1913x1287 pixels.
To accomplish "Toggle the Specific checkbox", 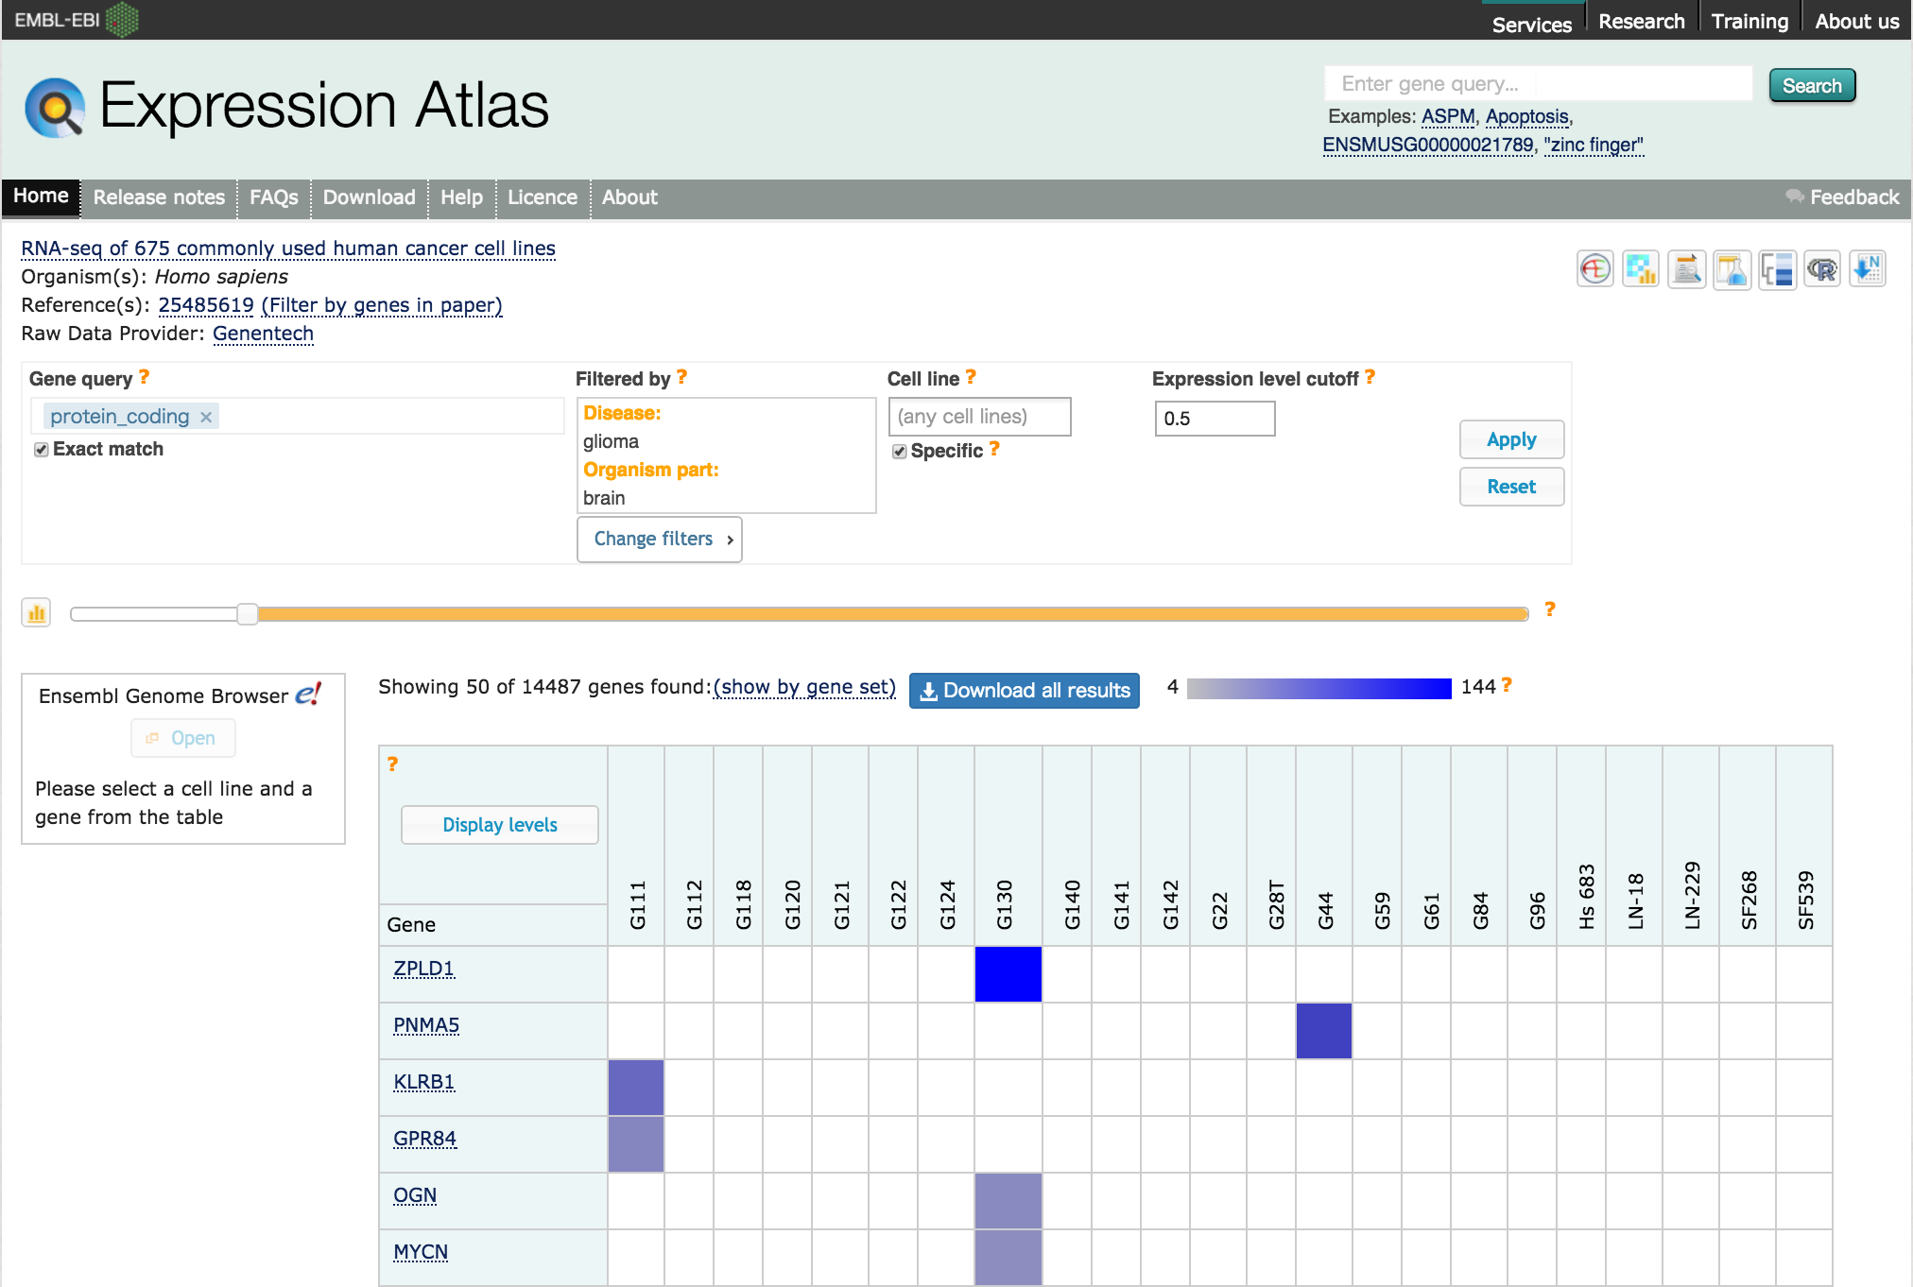I will point(900,452).
